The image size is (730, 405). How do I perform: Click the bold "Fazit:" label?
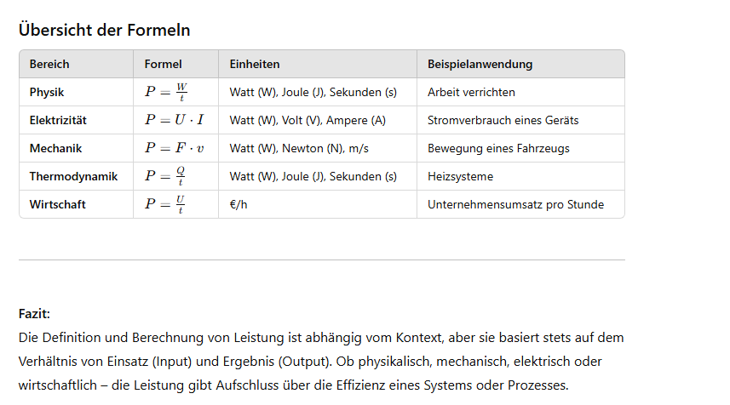pos(34,314)
